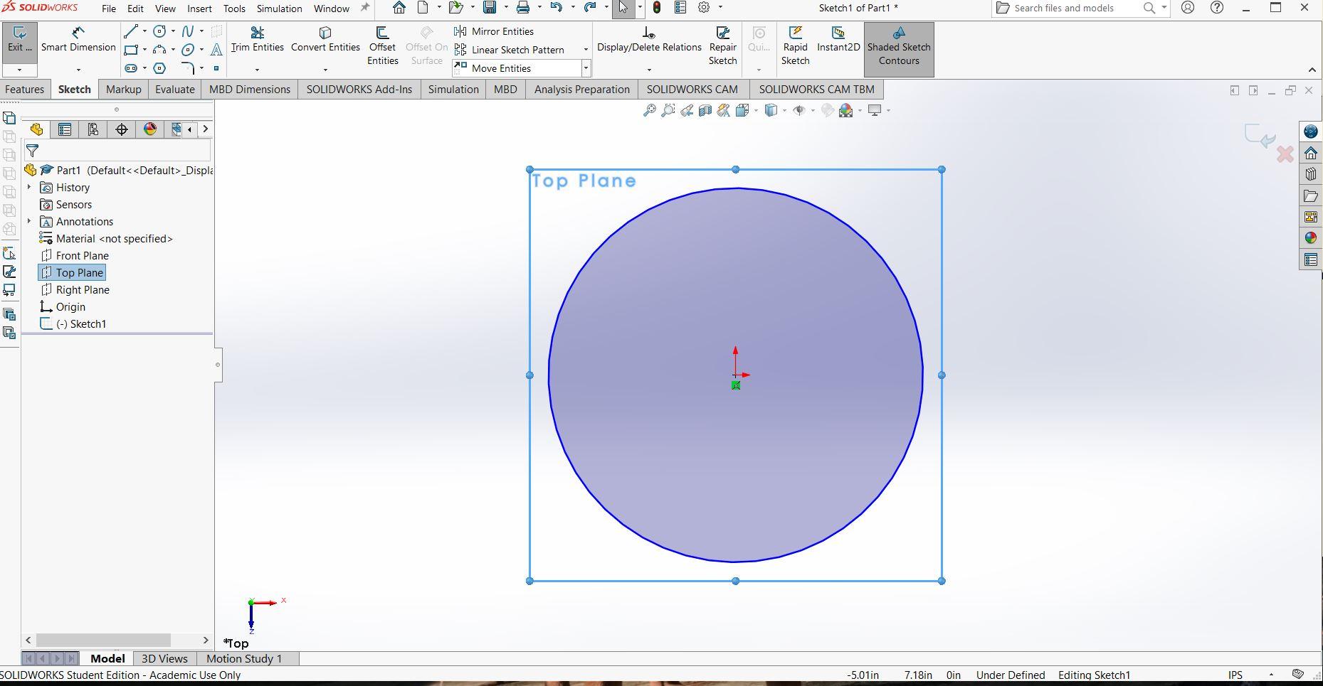Viewport: 1323px width, 686px height.
Task: Select Front Plane in feature tree
Action: click(x=75, y=255)
